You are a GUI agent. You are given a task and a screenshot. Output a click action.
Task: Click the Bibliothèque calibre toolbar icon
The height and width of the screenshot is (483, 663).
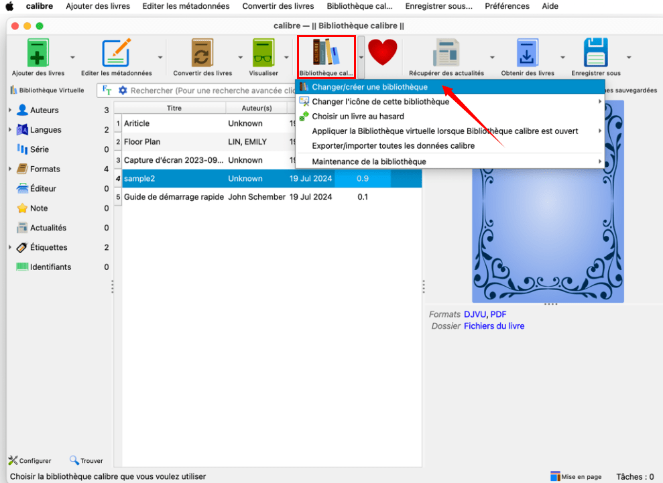326,52
